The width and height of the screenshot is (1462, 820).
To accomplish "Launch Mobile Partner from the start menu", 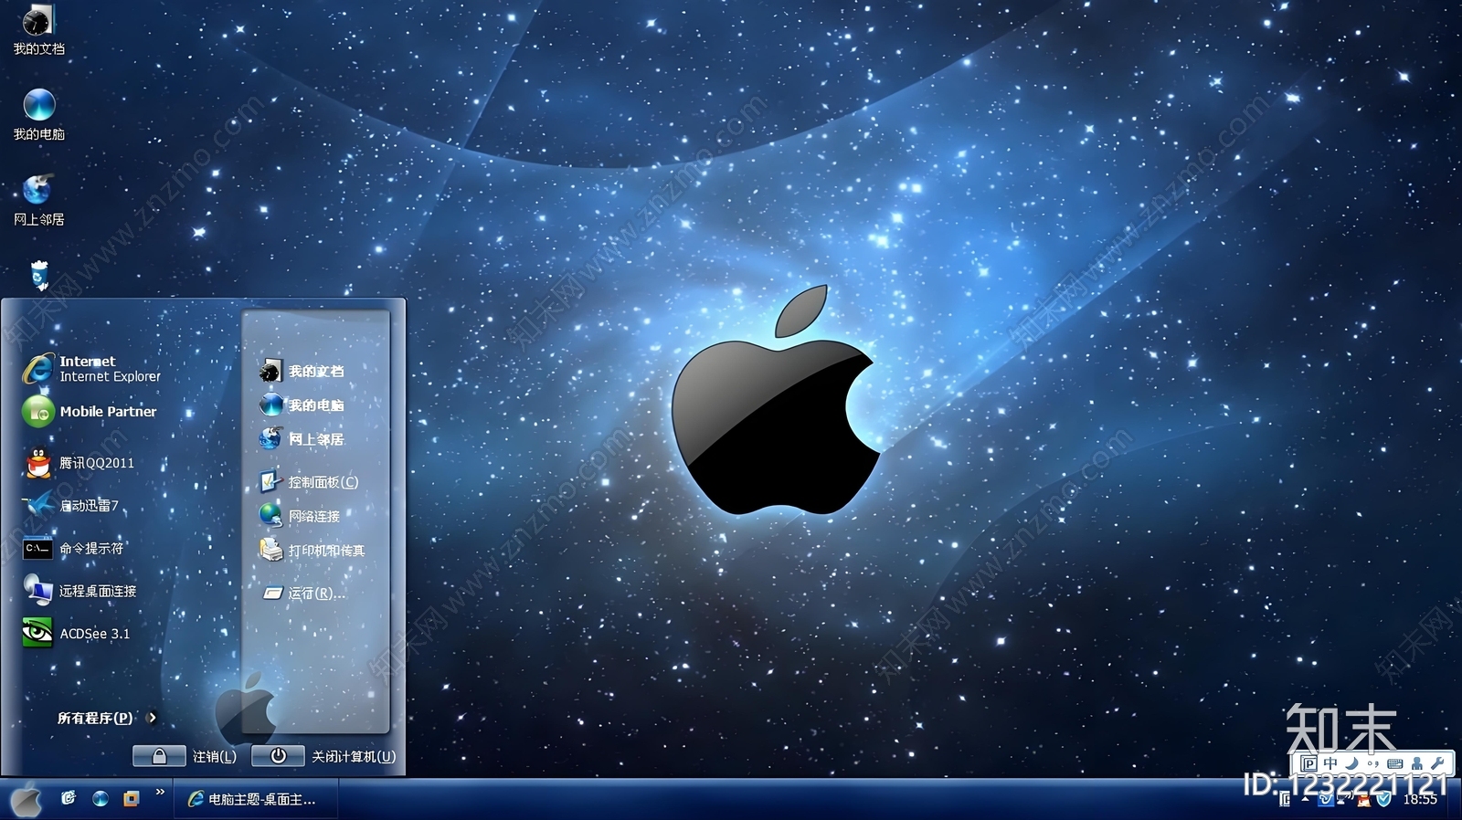I will click(90, 412).
